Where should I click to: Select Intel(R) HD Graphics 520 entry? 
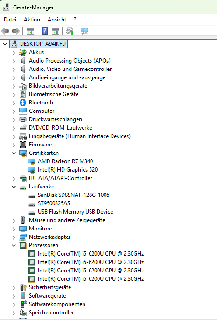tap(68, 170)
